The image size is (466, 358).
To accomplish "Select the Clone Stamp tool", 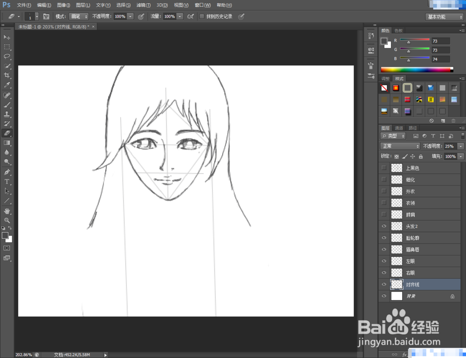I will (x=7, y=114).
